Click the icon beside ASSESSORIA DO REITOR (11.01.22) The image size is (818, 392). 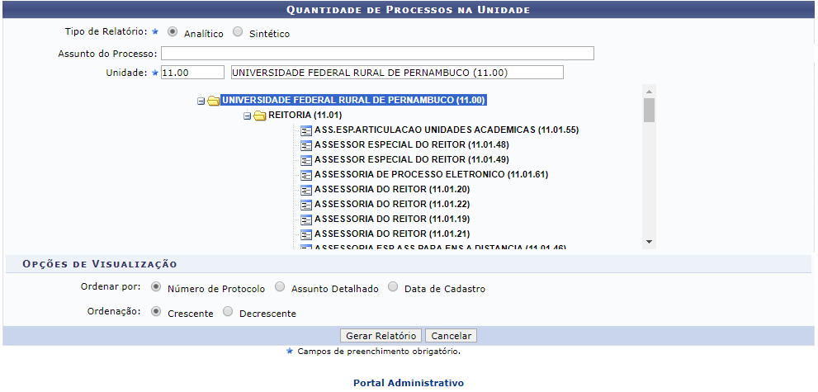click(x=305, y=205)
